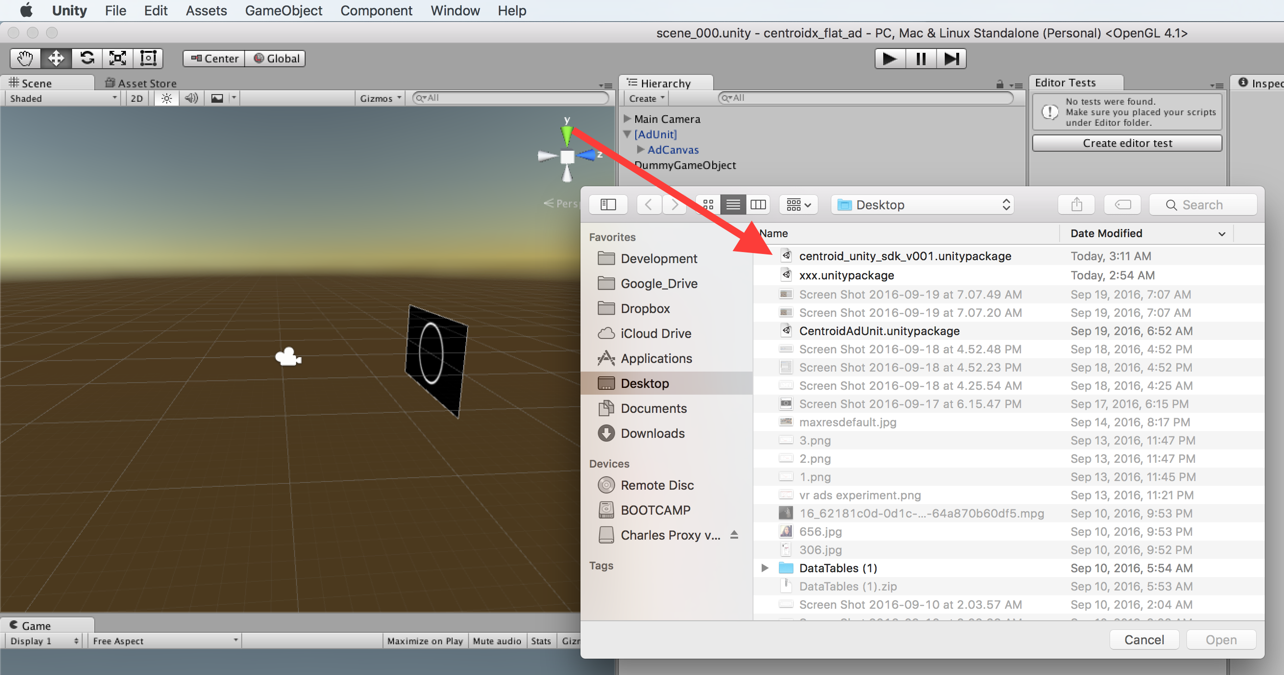Click the Scene view search field
Screen dimensions: 1284x675
coord(510,98)
